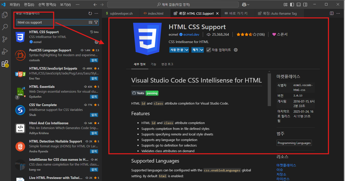Open the ecmel.dev publisher link
This screenshot has height=181, width=345.
click(x=191, y=34)
